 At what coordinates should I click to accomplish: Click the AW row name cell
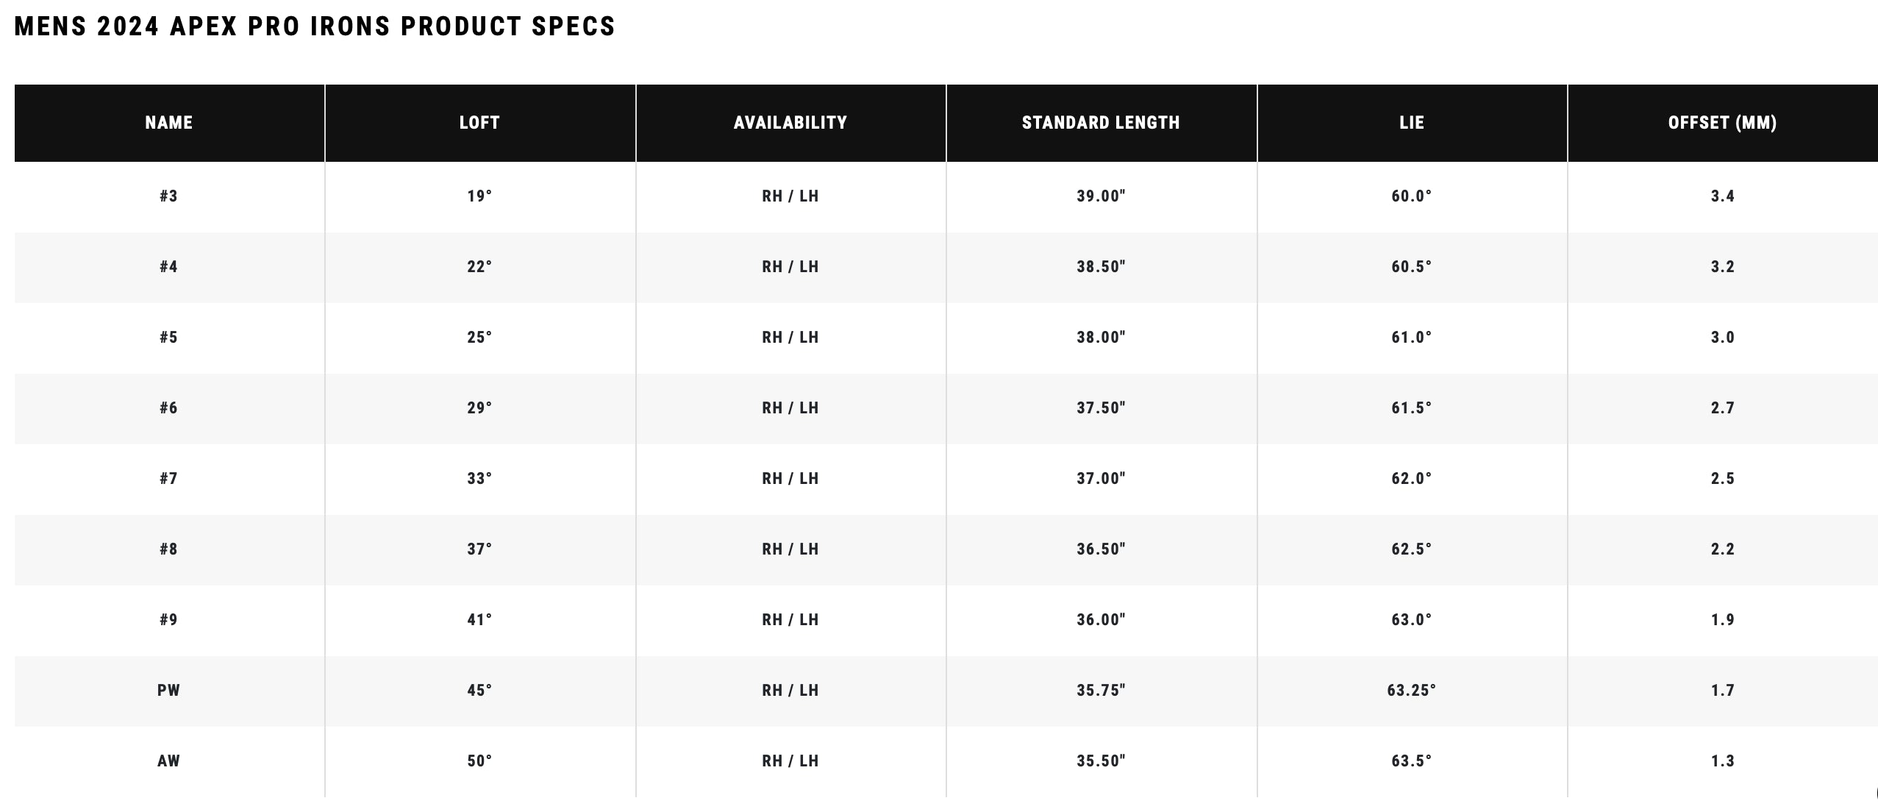click(x=169, y=761)
